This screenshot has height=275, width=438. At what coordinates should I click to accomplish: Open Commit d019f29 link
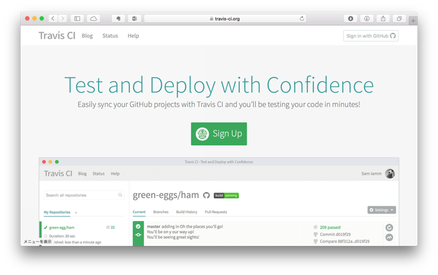coord(335,235)
